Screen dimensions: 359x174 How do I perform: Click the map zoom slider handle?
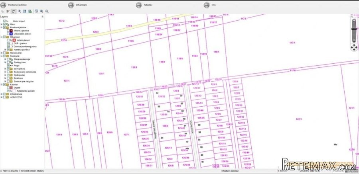(x=354, y=29)
